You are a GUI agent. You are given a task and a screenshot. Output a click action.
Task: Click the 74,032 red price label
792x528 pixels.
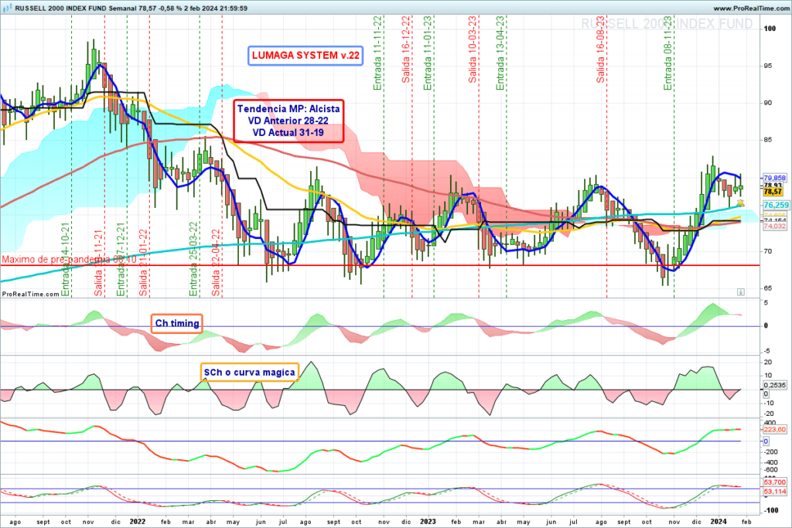tap(775, 227)
